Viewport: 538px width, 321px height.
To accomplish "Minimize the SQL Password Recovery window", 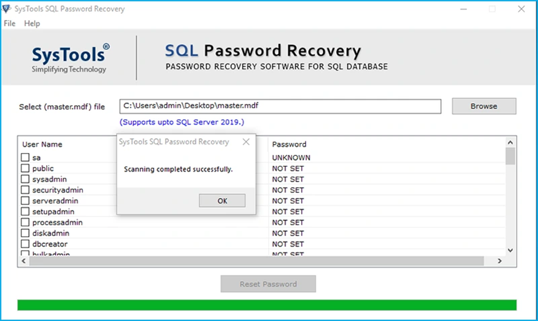I will pyautogui.click(x=462, y=9).
